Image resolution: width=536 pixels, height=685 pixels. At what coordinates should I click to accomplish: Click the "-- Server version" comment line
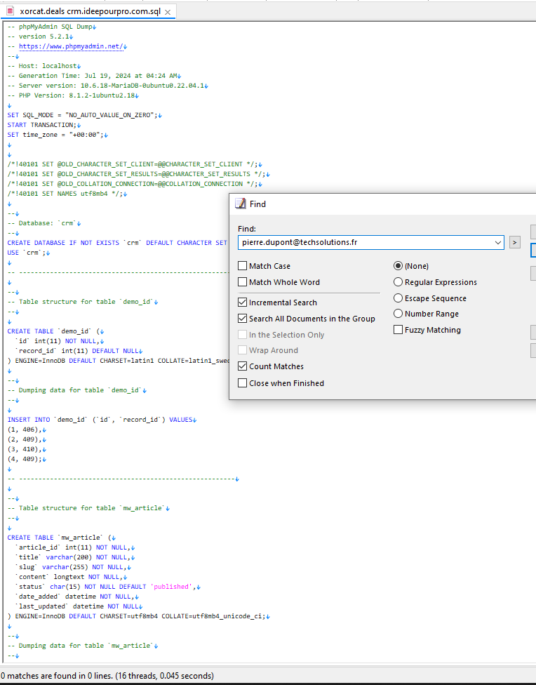[108, 86]
